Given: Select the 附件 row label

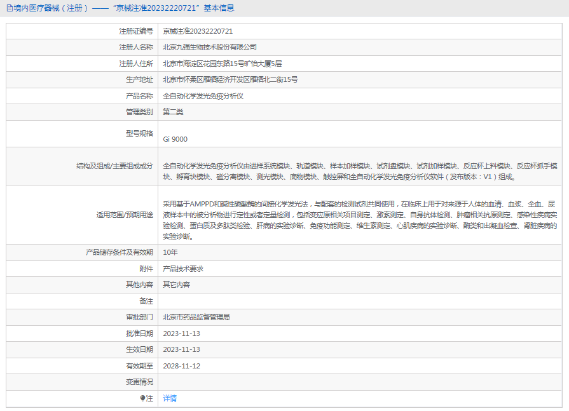Looking at the screenshot, I should point(146,269).
